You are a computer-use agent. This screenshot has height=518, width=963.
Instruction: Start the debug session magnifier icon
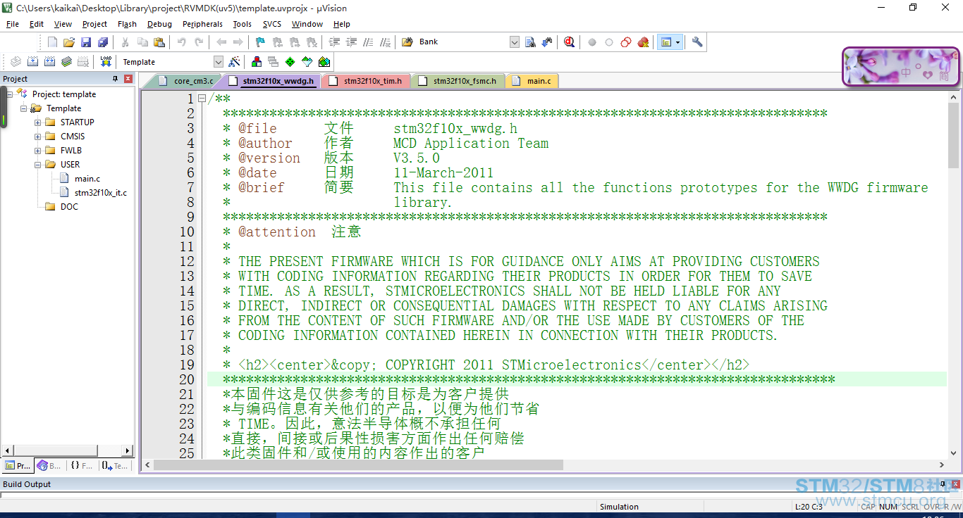tap(569, 42)
